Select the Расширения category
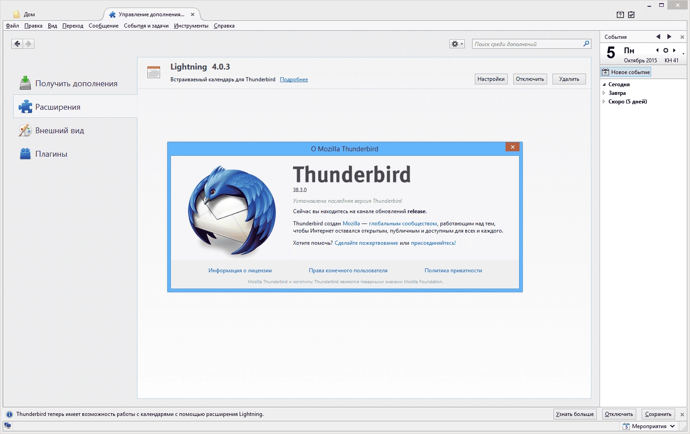 click(75, 107)
